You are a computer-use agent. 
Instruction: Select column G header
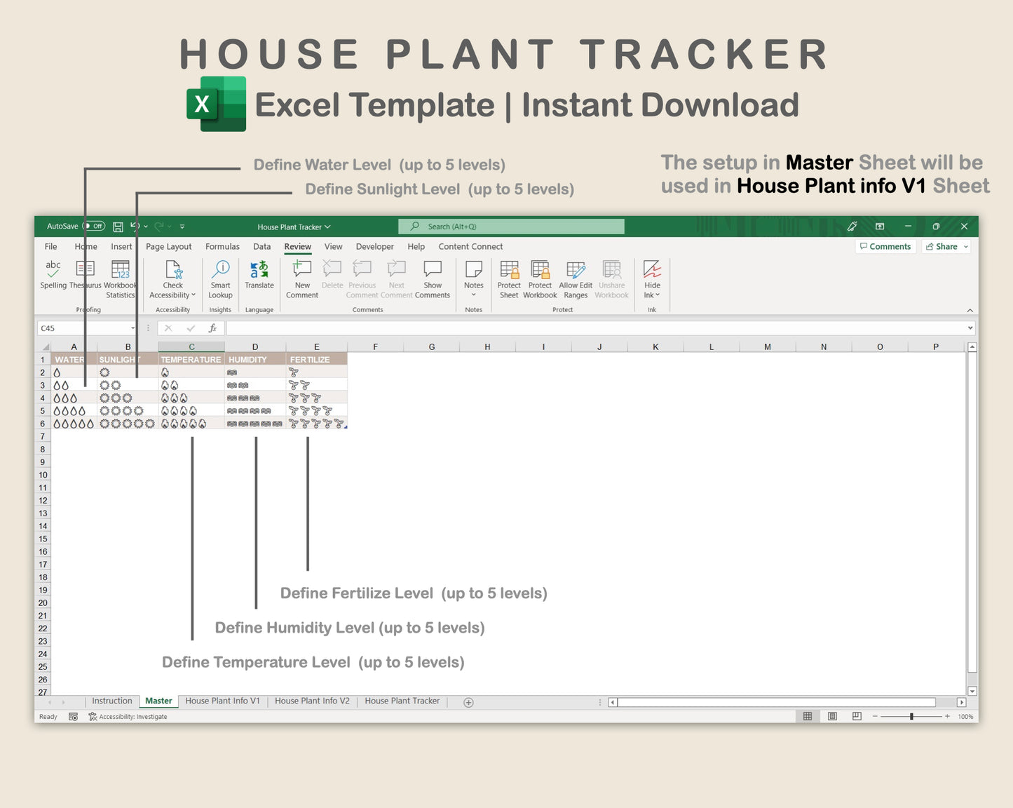pos(431,346)
